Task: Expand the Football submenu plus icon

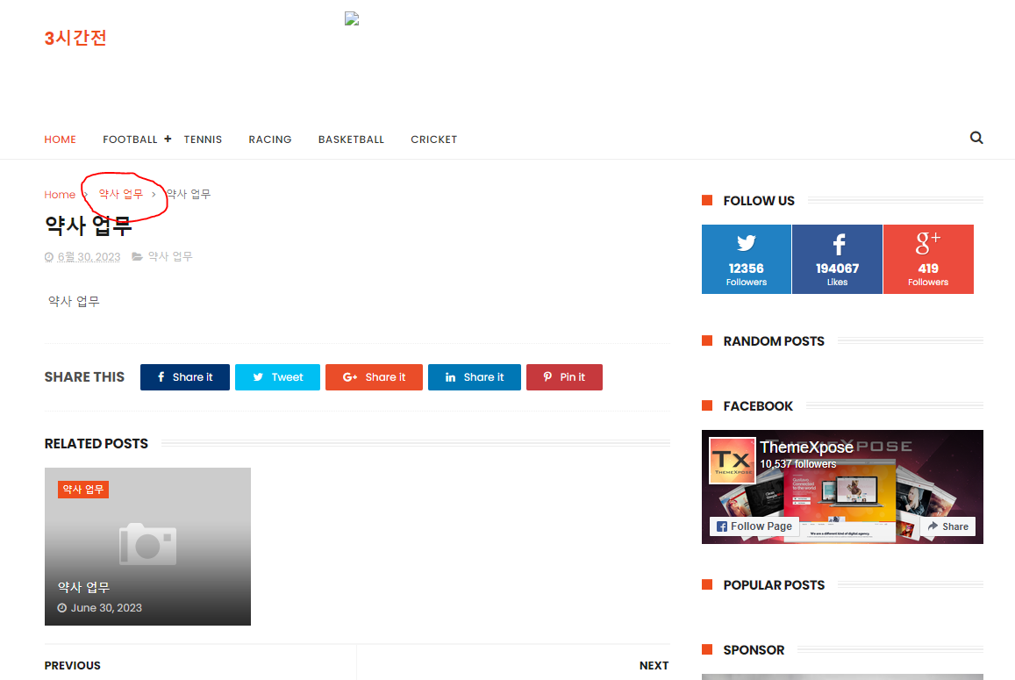Action: click(168, 139)
